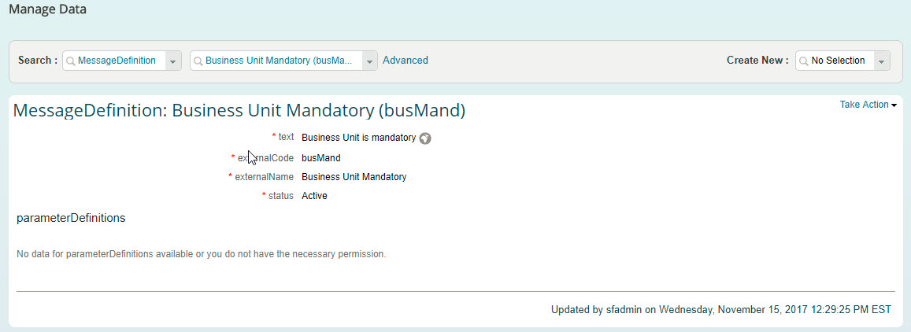The image size is (911, 332).
Task: Click the No Selection text in Create New
Action: [x=838, y=61]
